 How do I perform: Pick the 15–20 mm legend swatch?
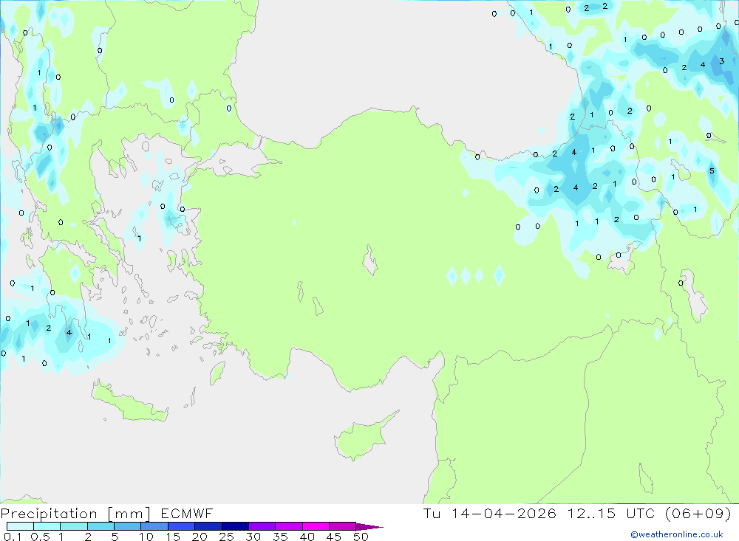point(181,526)
